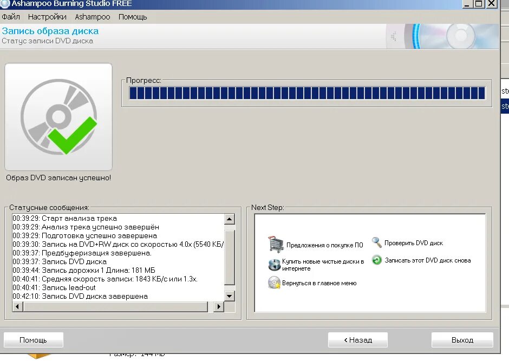
Task: Close the Ashampoo Burning Studio window
Action: click(492, 4)
